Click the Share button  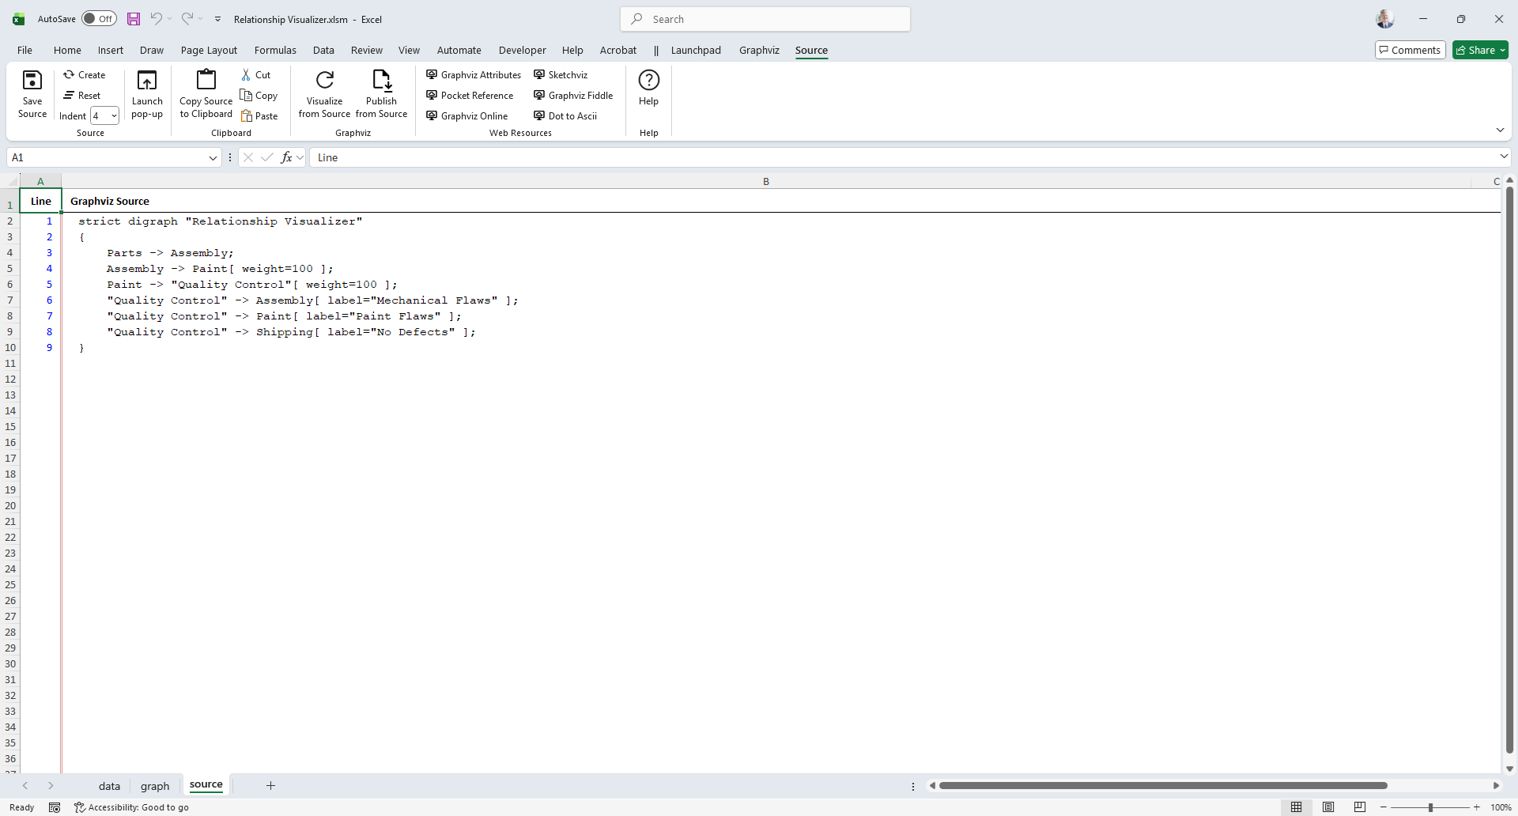[1480, 51]
